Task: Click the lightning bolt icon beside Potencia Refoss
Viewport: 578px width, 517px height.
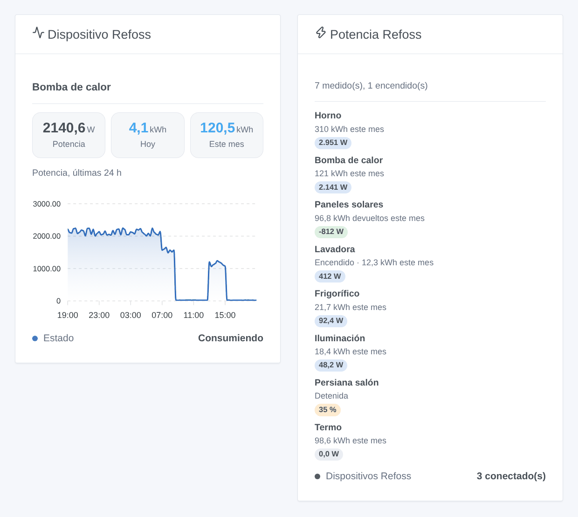Action: coord(321,33)
